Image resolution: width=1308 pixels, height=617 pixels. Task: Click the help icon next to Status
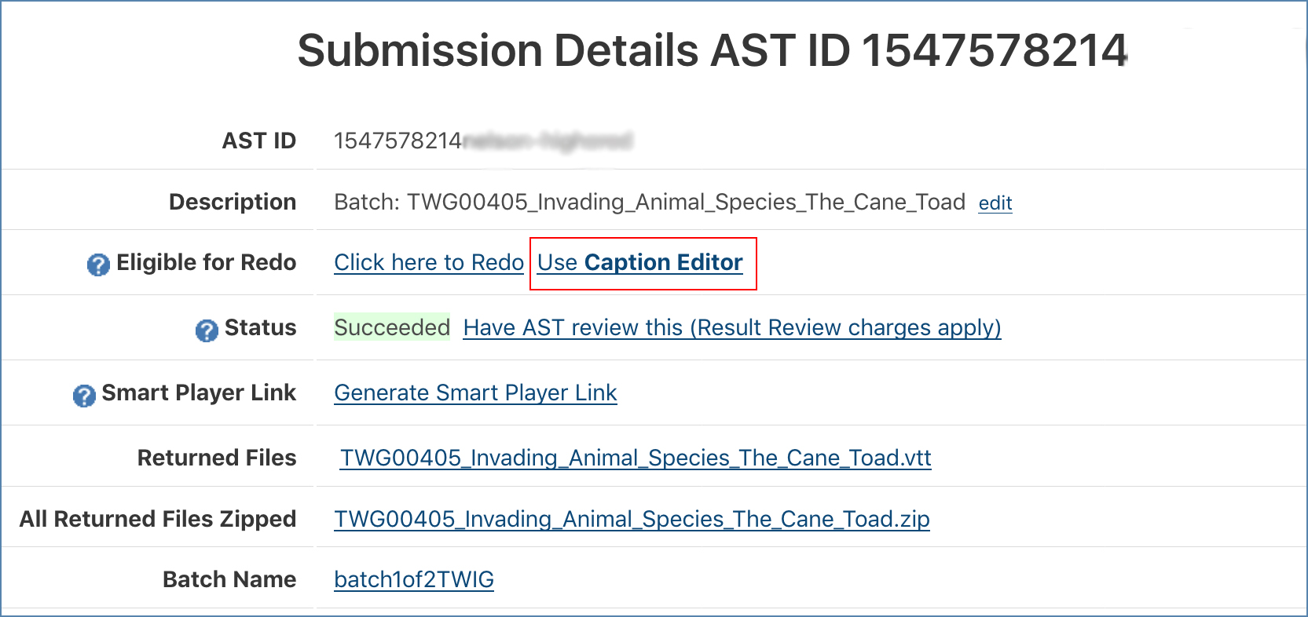[x=207, y=330]
